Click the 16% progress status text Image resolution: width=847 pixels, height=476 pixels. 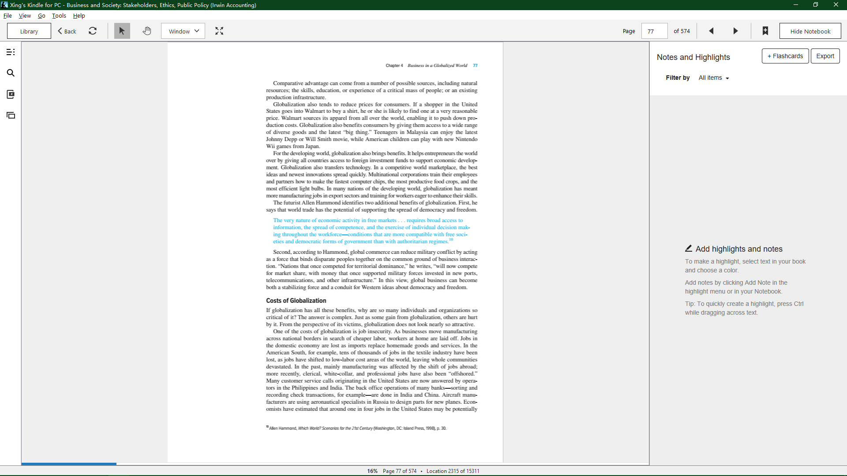[372, 471]
